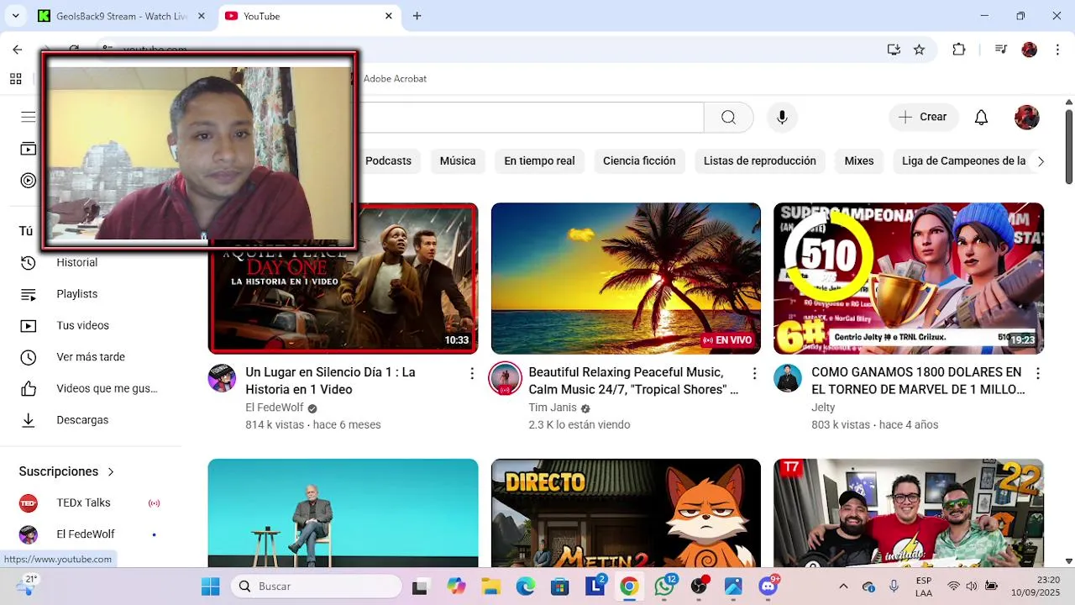The image size is (1075, 605).
Task: Open Chrome profile avatar
Action: [x=1029, y=50]
